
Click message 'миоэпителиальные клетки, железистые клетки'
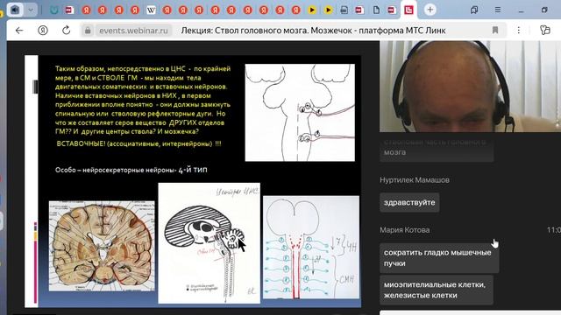click(x=437, y=290)
